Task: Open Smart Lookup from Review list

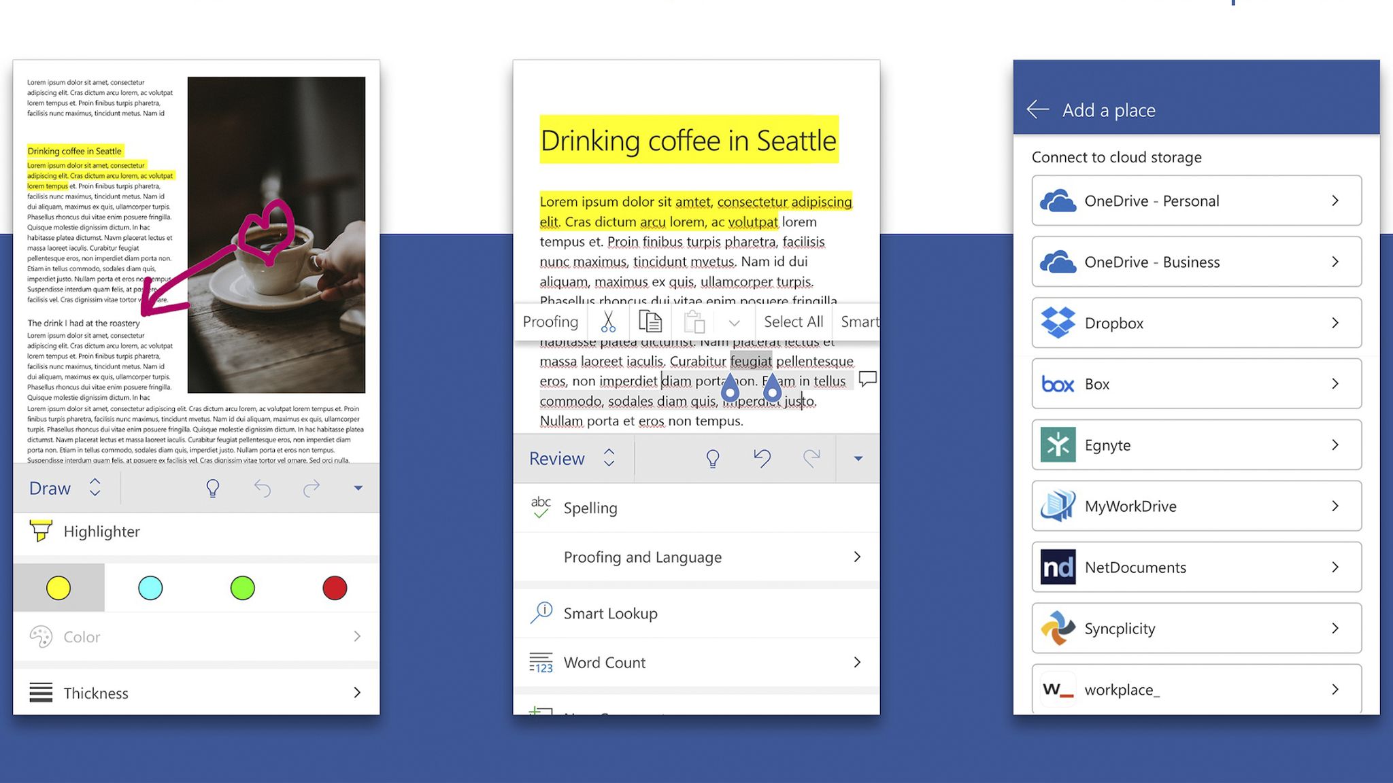Action: pos(611,612)
